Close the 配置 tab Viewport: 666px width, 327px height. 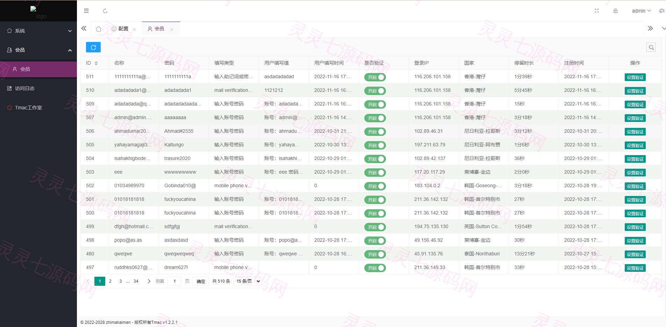point(134,29)
